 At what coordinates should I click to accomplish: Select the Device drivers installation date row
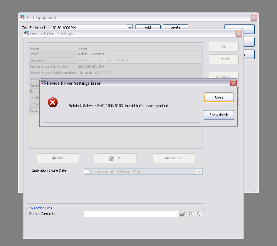(115, 73)
